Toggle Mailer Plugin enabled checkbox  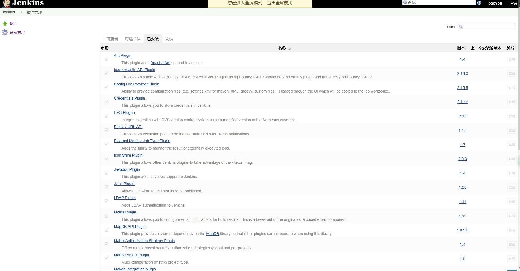107,216
